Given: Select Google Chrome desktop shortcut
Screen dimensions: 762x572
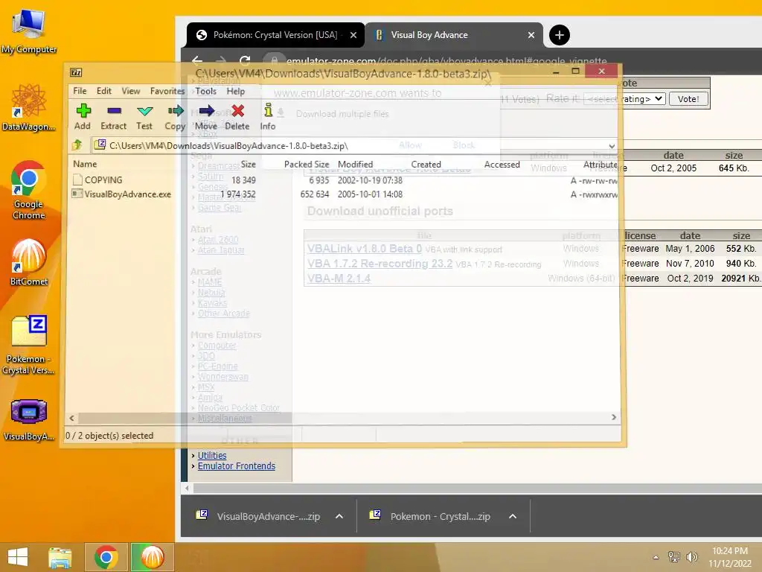Looking at the screenshot, I should click(29, 190).
